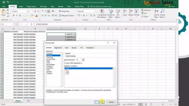Click the Increase Decimal icon
Image resolution: width=189 pixels, height=106 pixels.
[x=91, y=16]
